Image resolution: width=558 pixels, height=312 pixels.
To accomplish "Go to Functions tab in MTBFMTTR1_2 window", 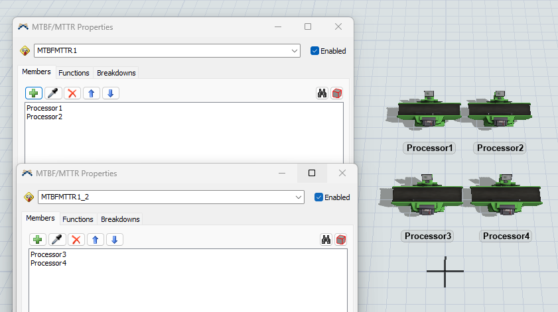I will (78, 219).
